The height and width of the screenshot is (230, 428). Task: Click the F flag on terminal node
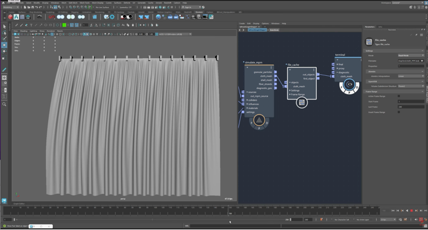click(x=342, y=88)
